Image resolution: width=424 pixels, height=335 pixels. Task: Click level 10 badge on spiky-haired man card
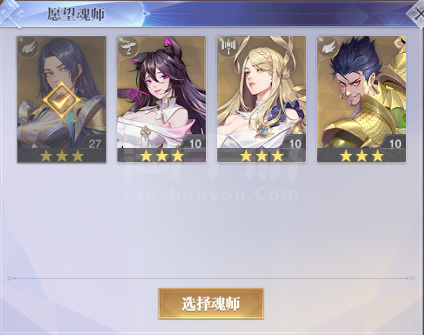pyautogui.click(x=394, y=142)
